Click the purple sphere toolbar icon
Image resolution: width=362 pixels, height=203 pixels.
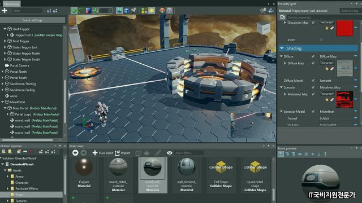(x=170, y=11)
